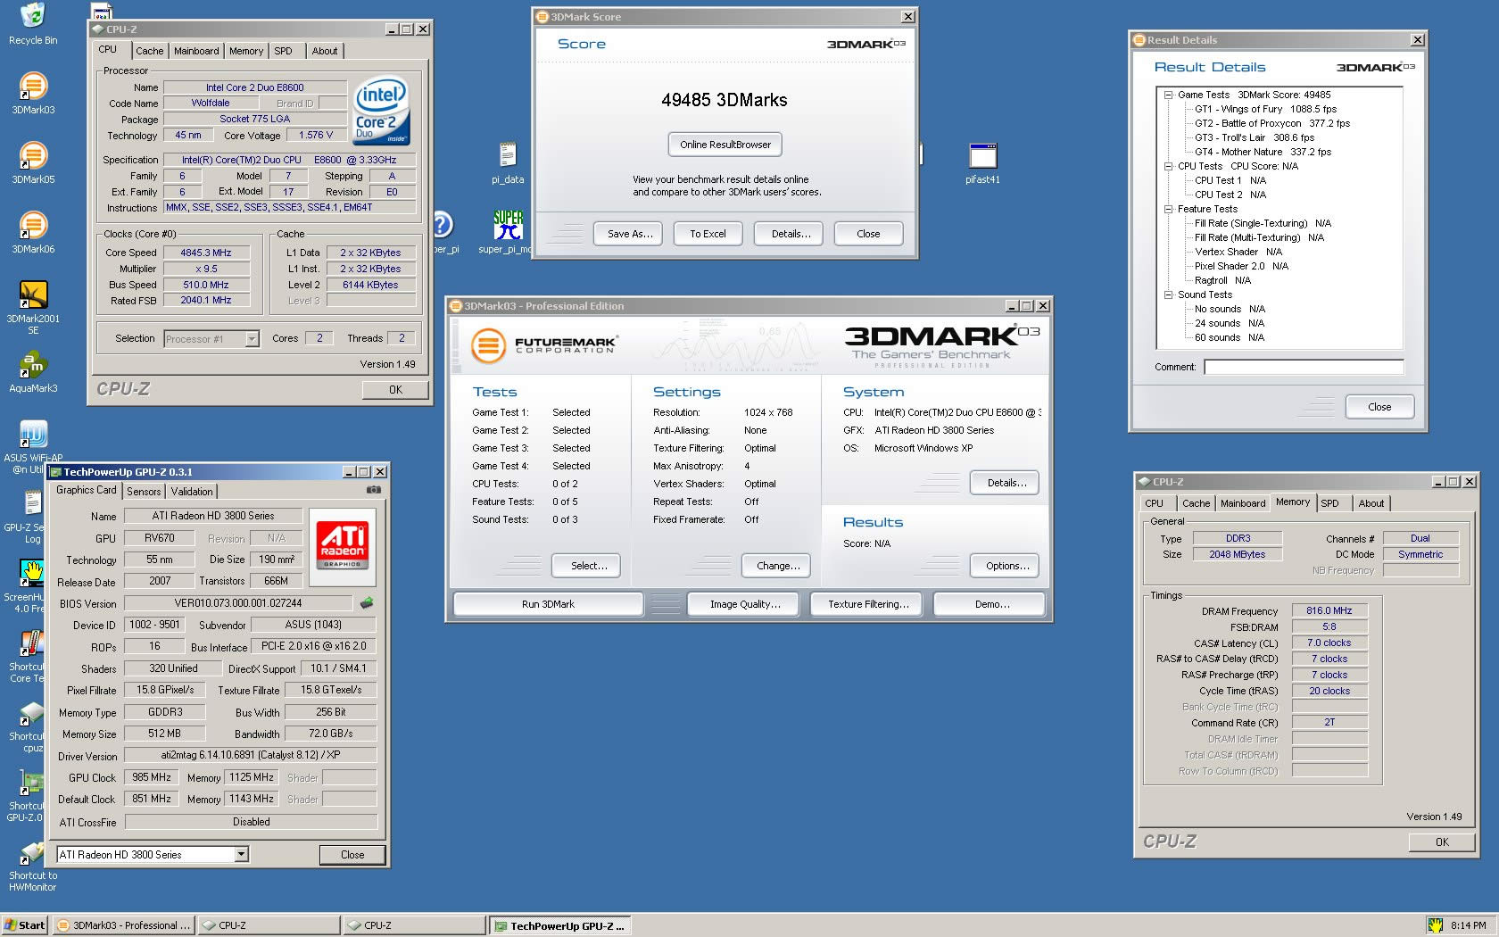Open the Validation tab in GPU-Z
Screen dimensions: 1499x937
coord(192,492)
